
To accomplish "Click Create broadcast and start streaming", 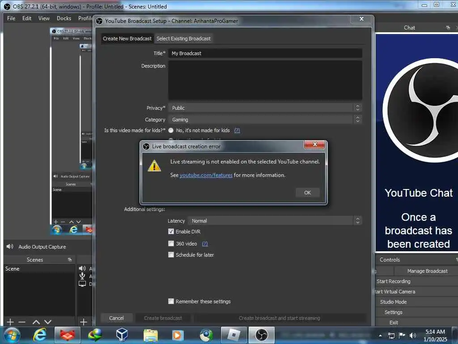I will pyautogui.click(x=280, y=318).
